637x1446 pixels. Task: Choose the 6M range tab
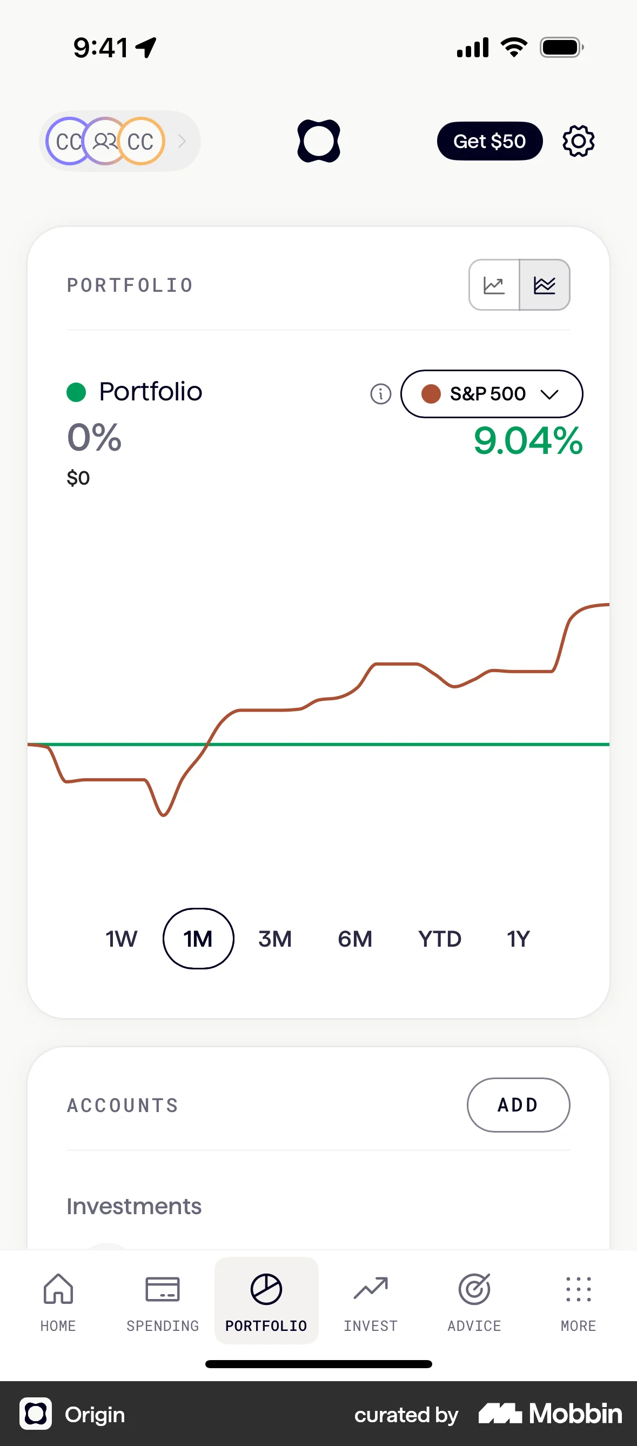(x=355, y=939)
